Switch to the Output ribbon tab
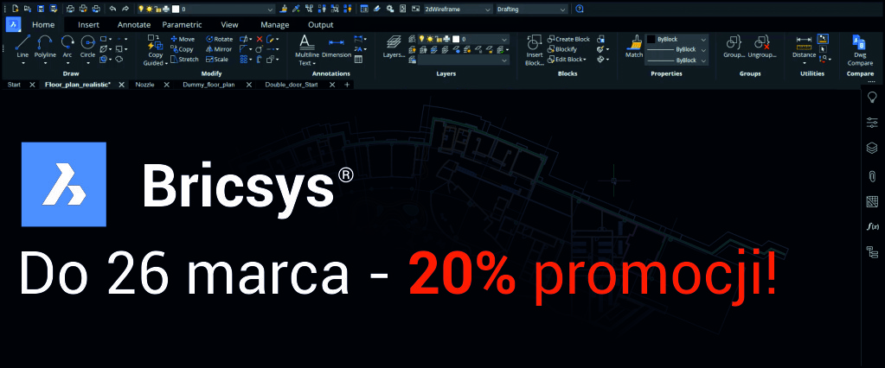 321,25
